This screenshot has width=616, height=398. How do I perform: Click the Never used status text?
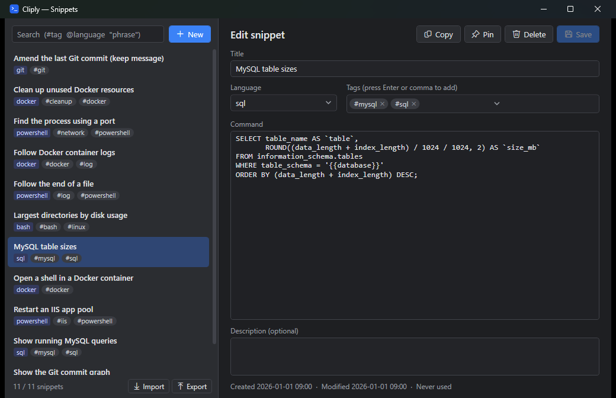pos(434,387)
